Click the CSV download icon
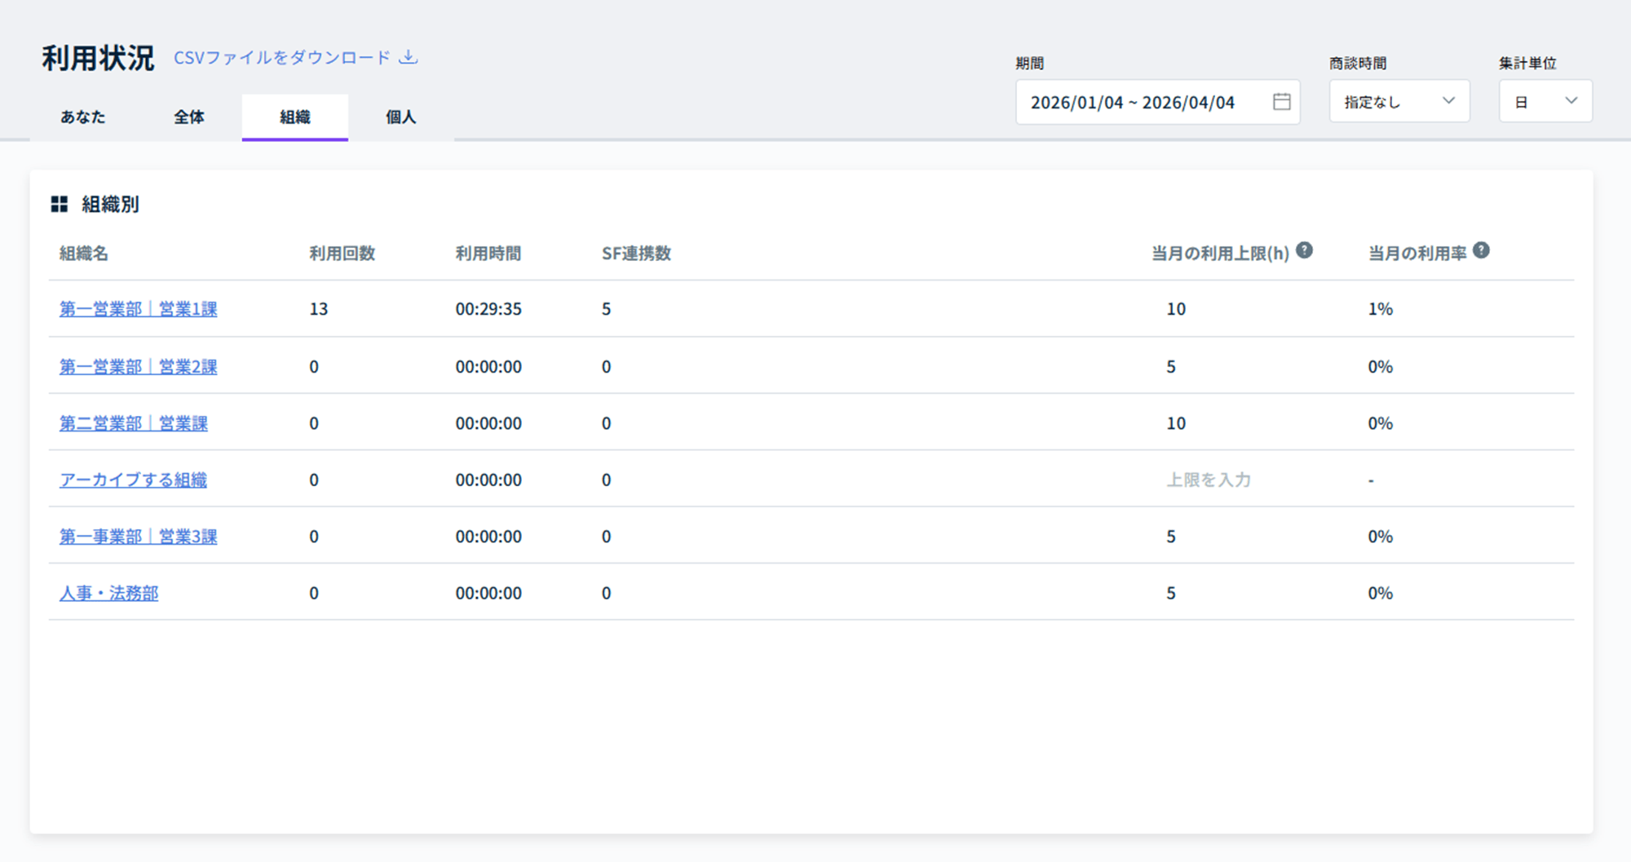This screenshot has height=862, width=1631. point(409,57)
